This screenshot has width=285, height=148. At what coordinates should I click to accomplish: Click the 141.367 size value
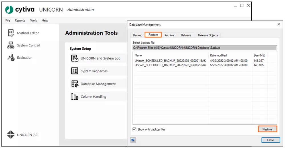pos(258,61)
